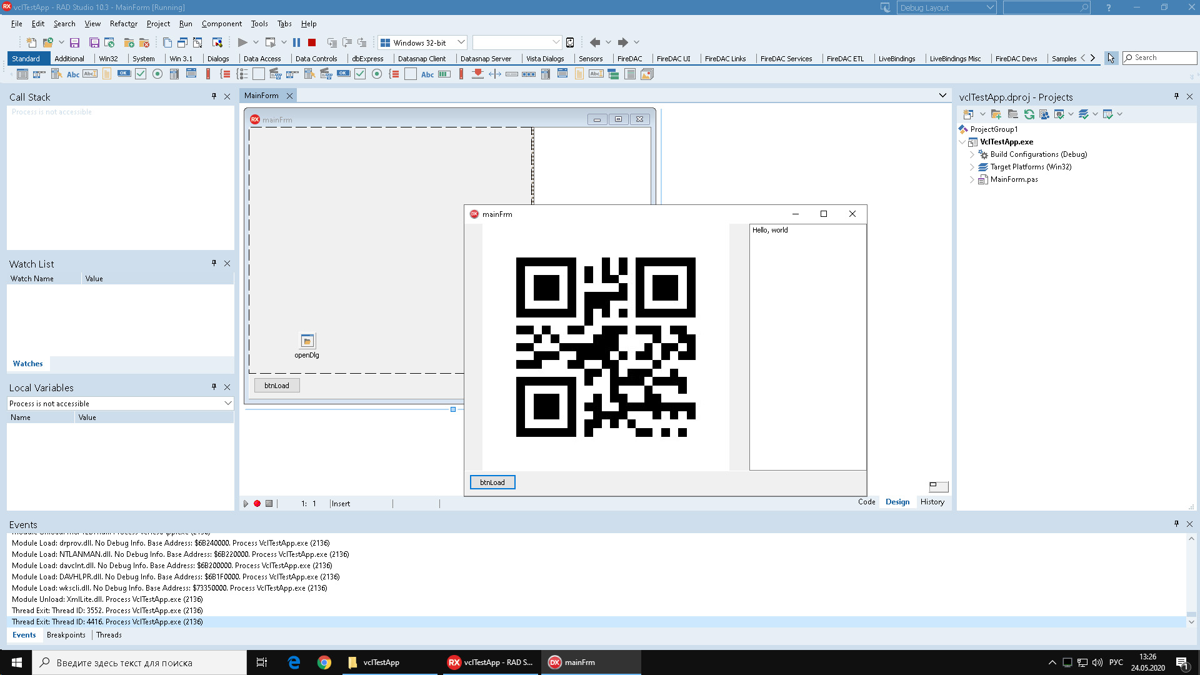Click the device manager icon beside empty combo

(570, 42)
